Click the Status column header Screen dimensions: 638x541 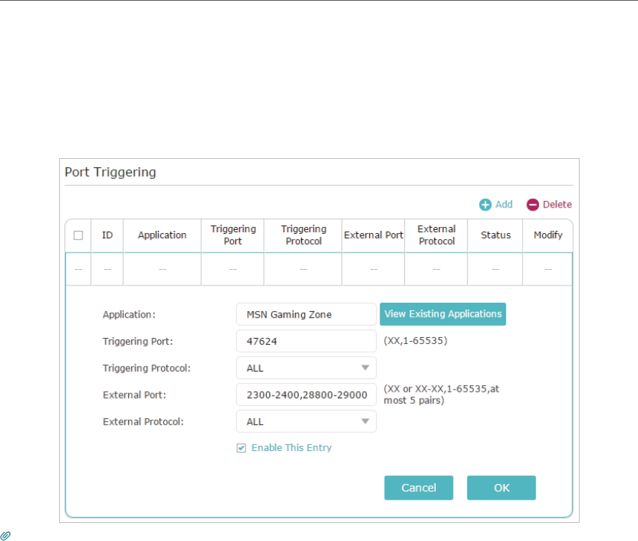click(495, 235)
